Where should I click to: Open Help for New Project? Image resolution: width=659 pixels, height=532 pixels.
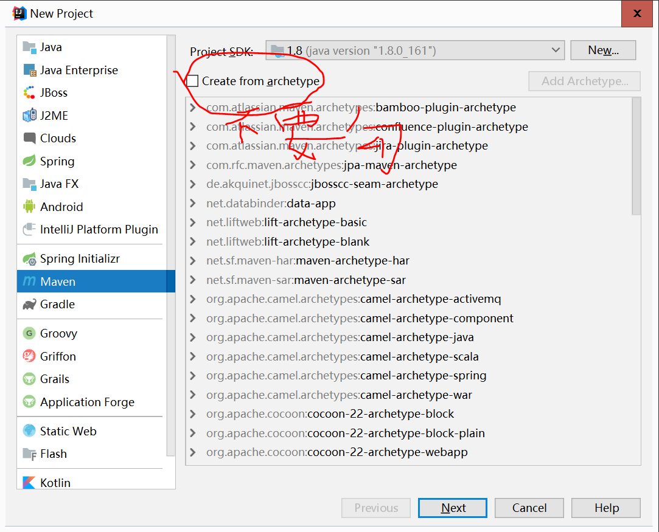click(606, 508)
